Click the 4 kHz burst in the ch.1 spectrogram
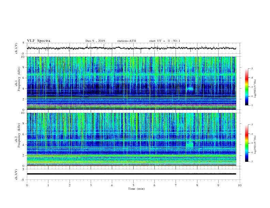The height and width of the screenshot is (208, 270). click(x=191, y=89)
